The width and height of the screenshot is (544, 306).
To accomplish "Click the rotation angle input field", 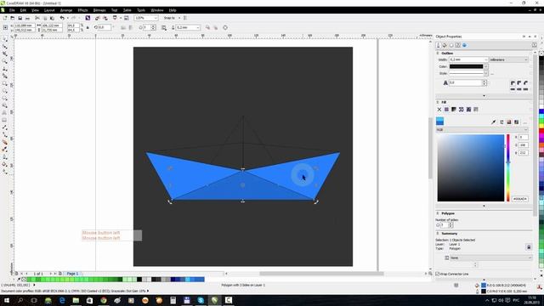I will click(x=105, y=27).
